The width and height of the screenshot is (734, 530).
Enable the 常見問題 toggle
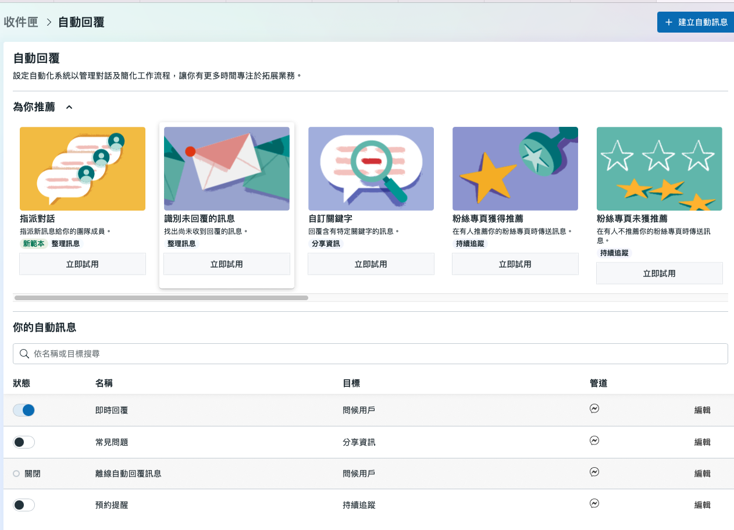click(24, 442)
